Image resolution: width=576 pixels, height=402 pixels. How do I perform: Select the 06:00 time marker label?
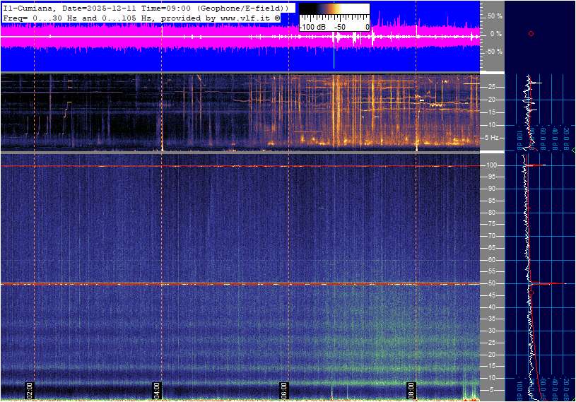pos(284,389)
